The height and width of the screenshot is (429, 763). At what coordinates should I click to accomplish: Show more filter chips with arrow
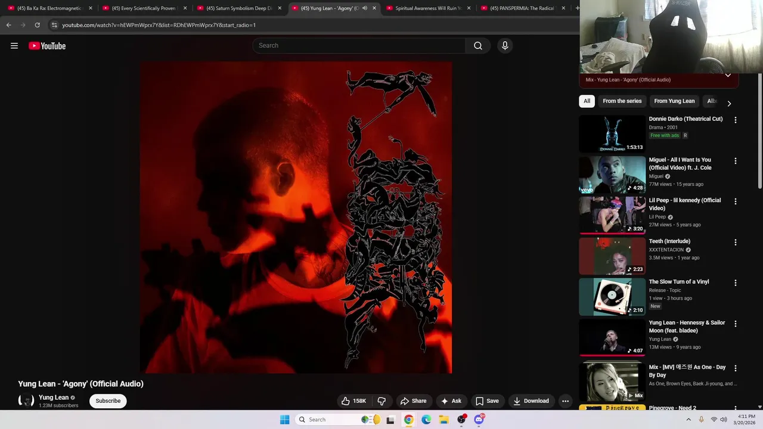click(728, 103)
